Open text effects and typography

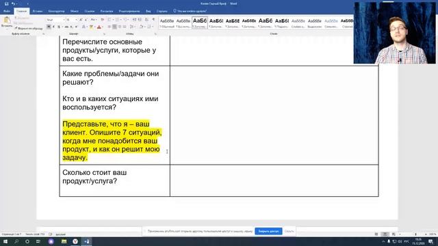click(x=84, y=27)
